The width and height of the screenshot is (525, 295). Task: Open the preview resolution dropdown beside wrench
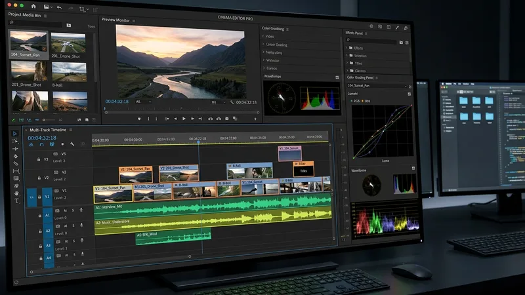point(218,102)
